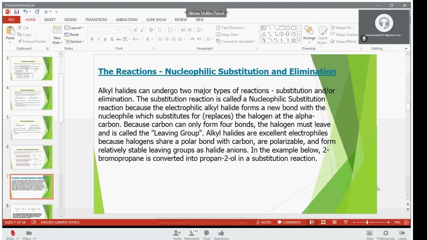This screenshot has width=427, height=240.
Task: Click the Paste clipboard icon
Action: 10,31
